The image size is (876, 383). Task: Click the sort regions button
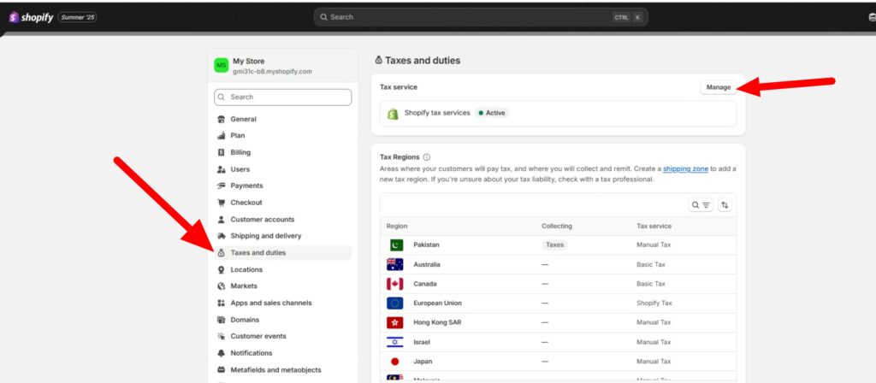(725, 205)
